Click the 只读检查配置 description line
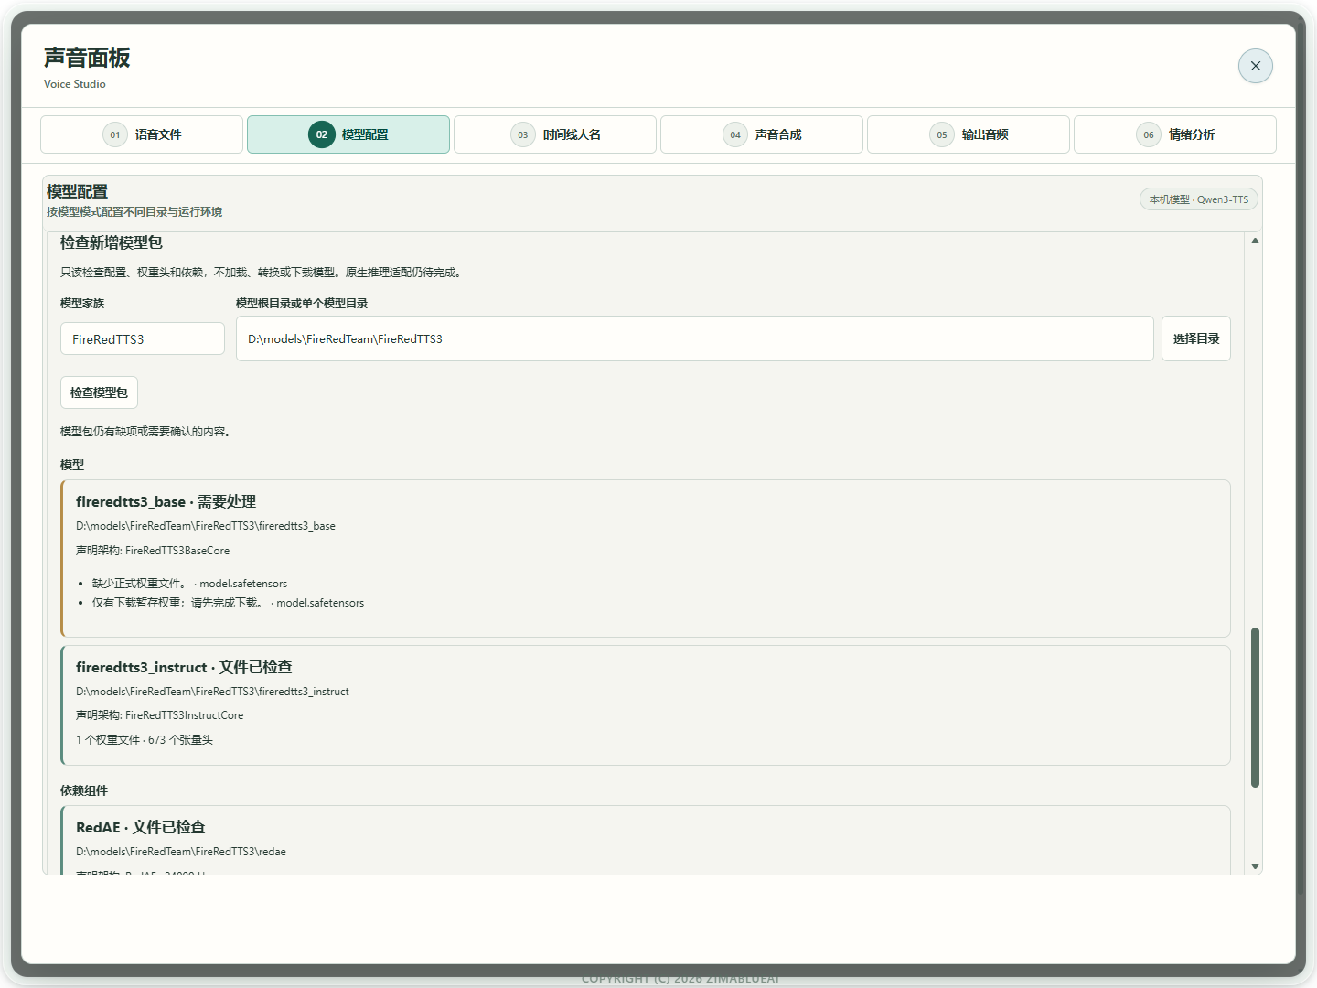 (262, 272)
